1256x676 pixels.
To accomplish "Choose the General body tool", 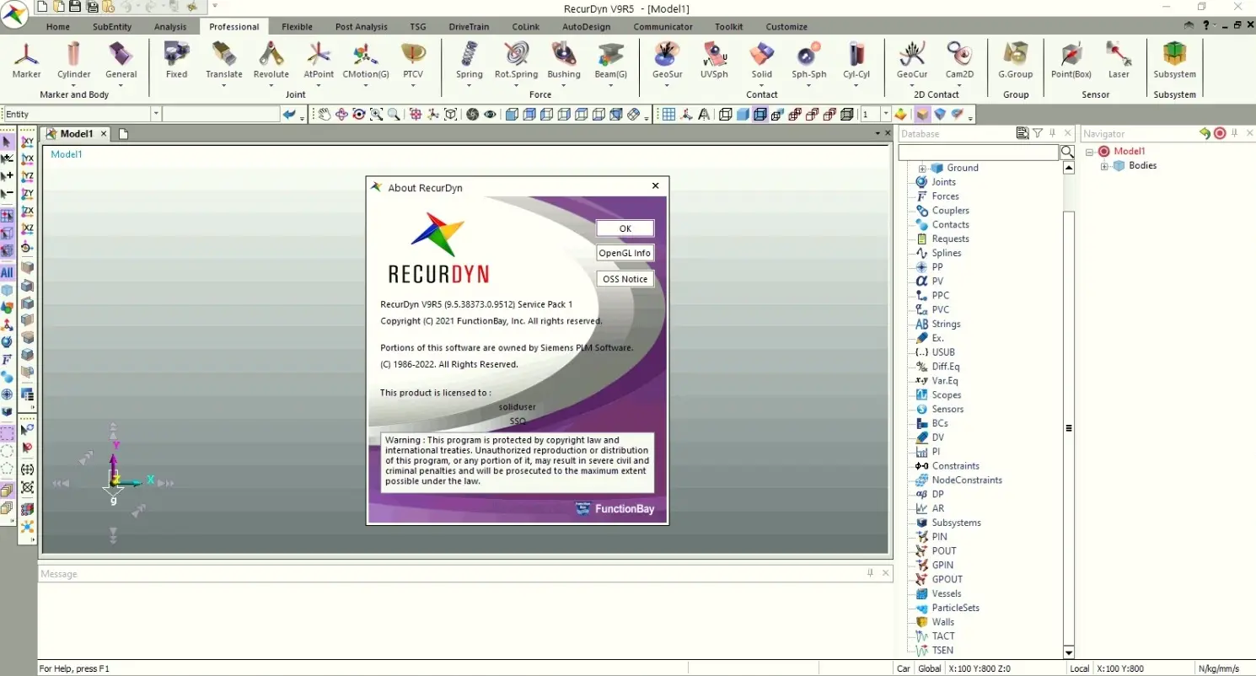I will click(x=121, y=60).
